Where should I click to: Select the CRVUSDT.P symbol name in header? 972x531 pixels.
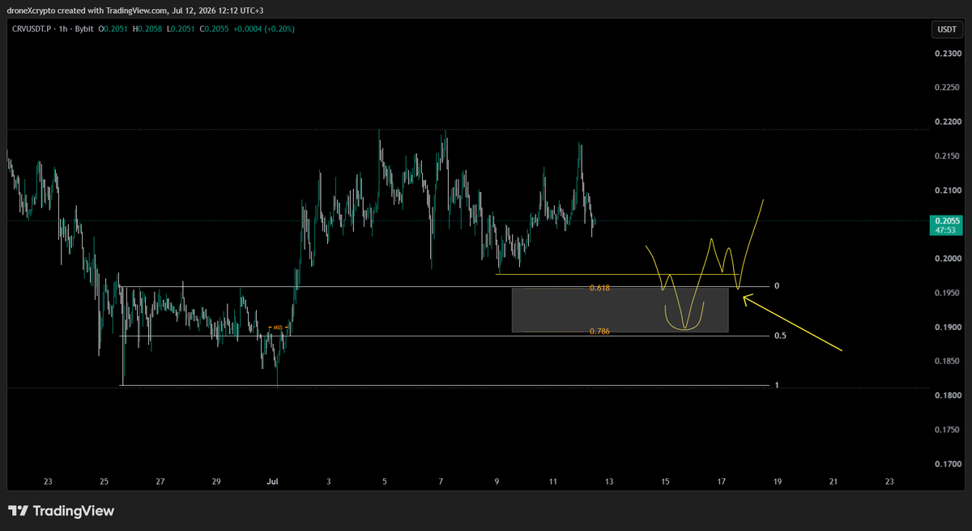(x=30, y=29)
